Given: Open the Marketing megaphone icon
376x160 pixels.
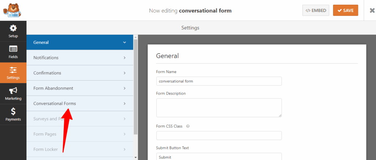Looking at the screenshot, I should click(x=13, y=91).
